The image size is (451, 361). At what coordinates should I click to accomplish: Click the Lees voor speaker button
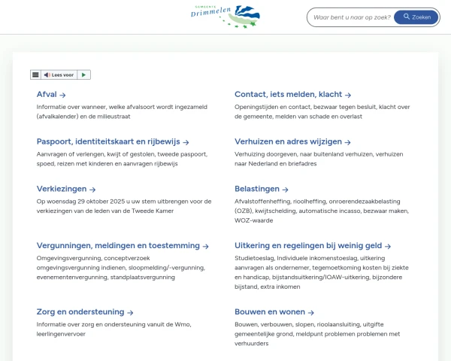tap(59, 74)
